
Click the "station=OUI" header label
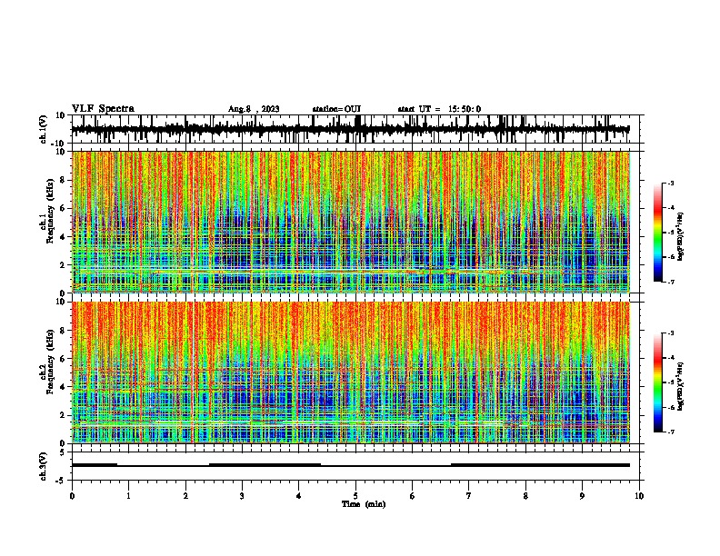click(x=336, y=109)
